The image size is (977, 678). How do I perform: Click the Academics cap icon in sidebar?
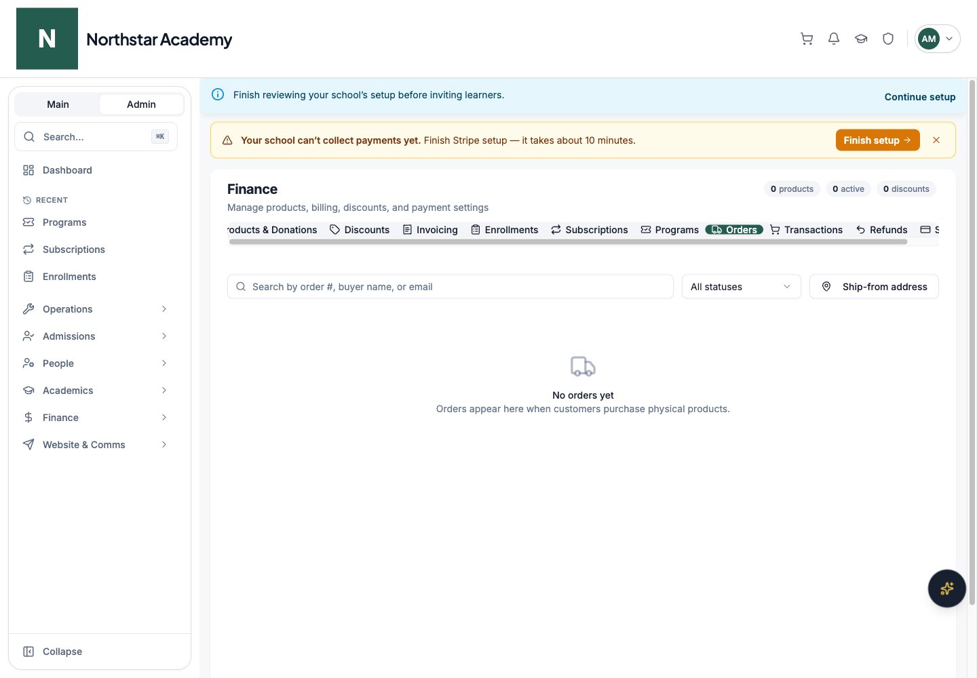pos(28,391)
